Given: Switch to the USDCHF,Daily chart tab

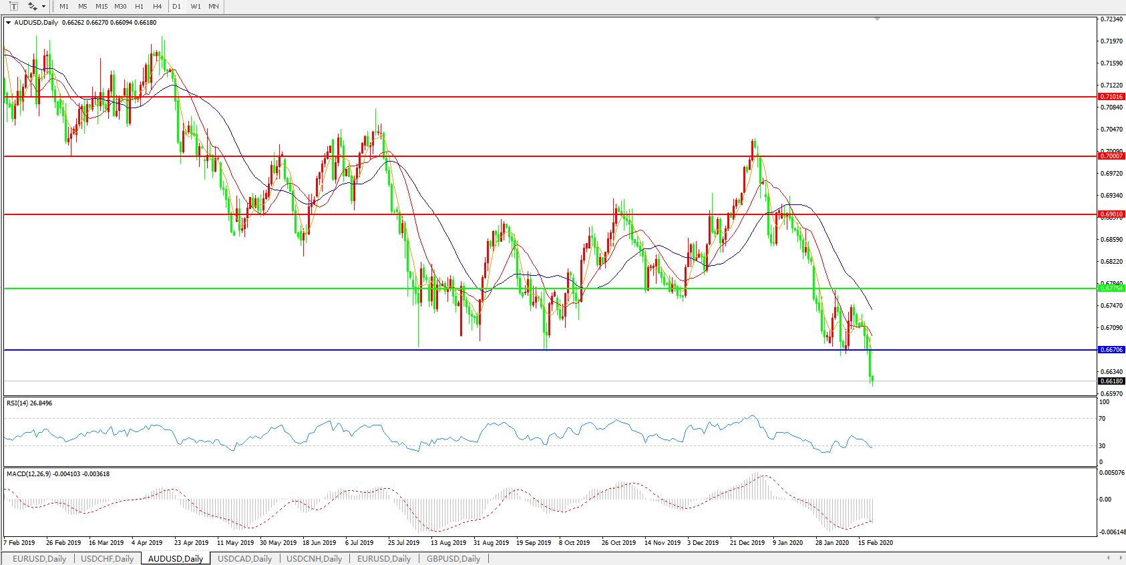Looking at the screenshot, I should pos(108,558).
